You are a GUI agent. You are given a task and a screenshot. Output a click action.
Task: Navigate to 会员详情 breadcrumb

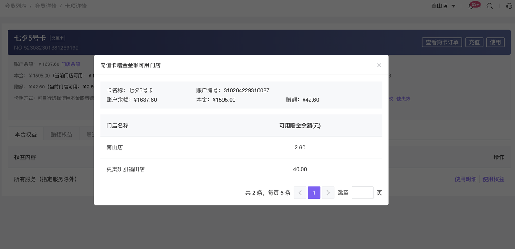45,6
